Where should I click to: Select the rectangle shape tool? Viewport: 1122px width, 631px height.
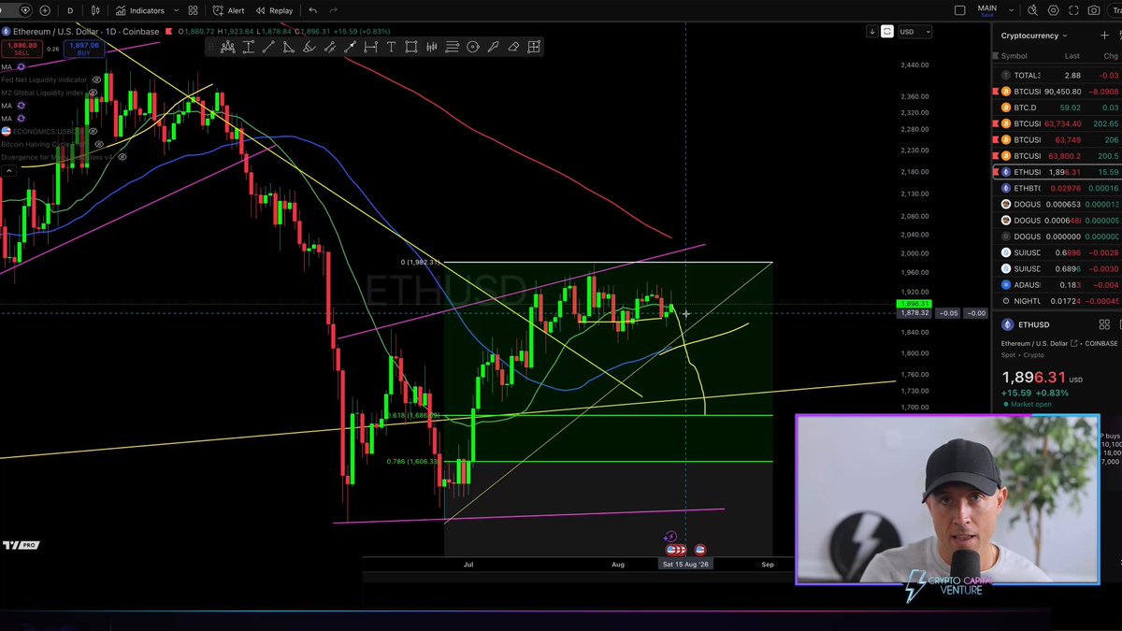[x=411, y=47]
